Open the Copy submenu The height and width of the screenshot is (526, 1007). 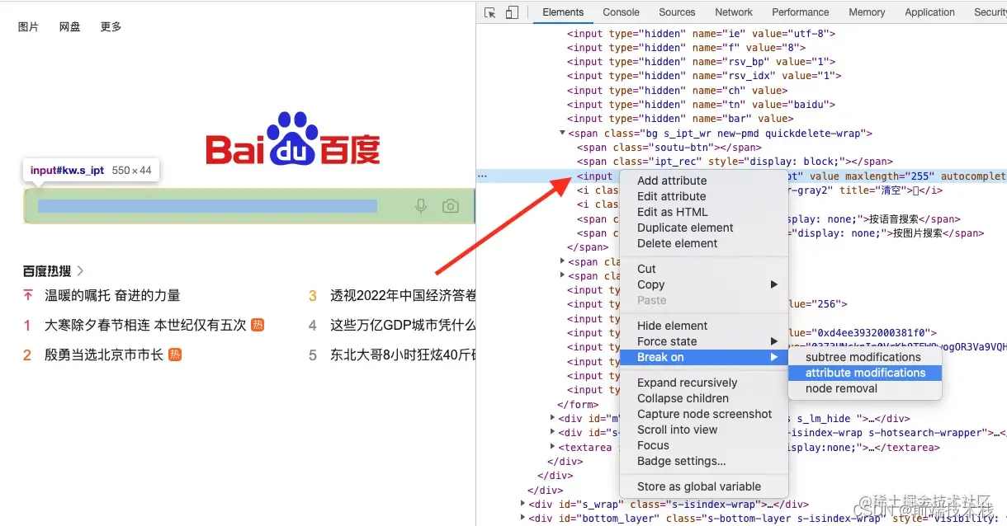pyautogui.click(x=704, y=284)
